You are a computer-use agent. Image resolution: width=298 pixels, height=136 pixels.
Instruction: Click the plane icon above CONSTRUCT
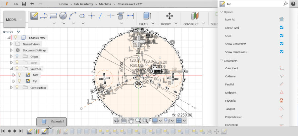pyautogui.click(x=195, y=16)
